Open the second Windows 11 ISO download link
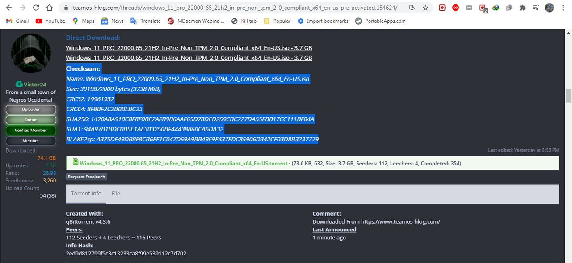The height and width of the screenshot is (263, 572). tap(189, 58)
